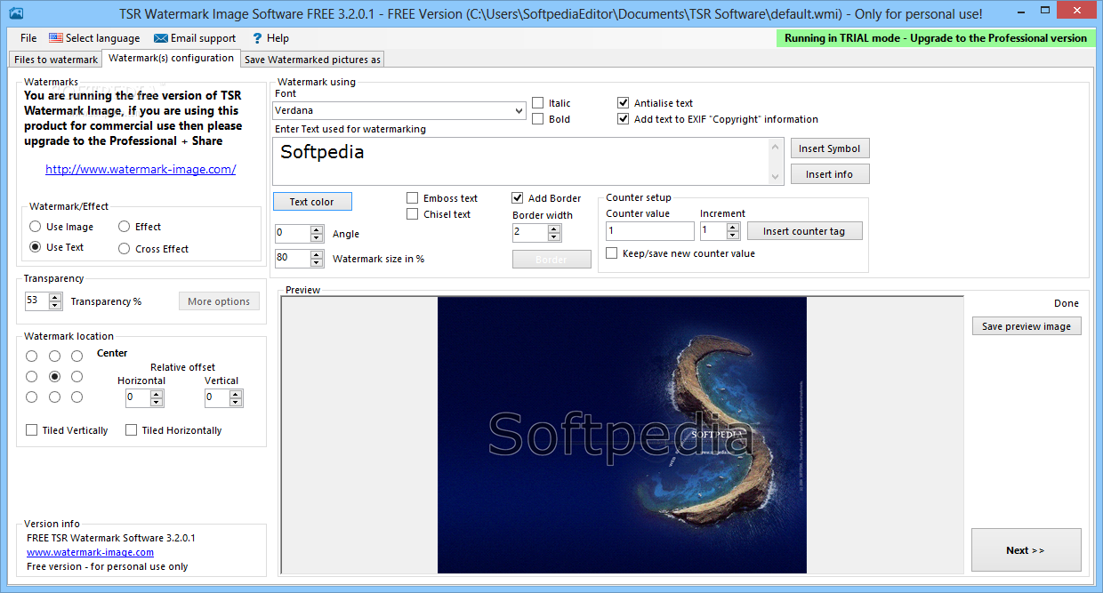The image size is (1103, 593).
Task: Click the Save preview image button
Action: pyautogui.click(x=1027, y=326)
